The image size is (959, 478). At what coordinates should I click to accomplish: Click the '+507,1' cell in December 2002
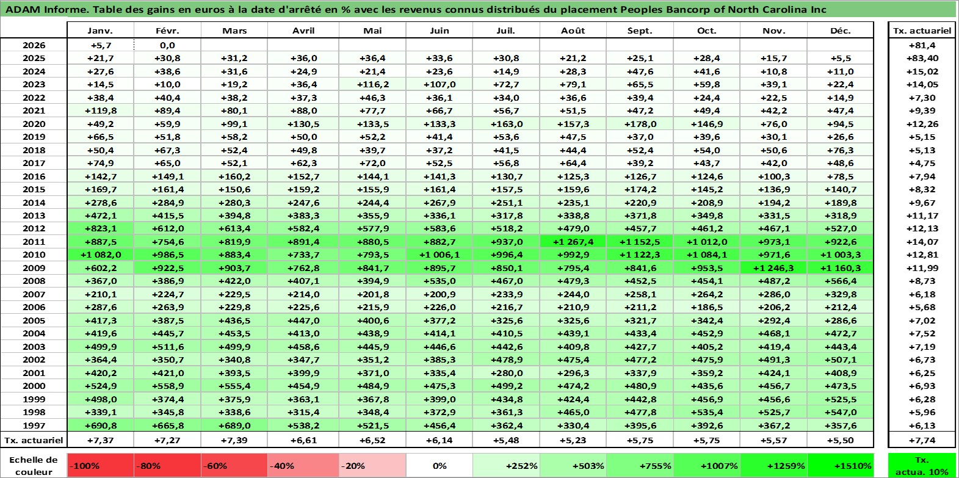[841, 360]
